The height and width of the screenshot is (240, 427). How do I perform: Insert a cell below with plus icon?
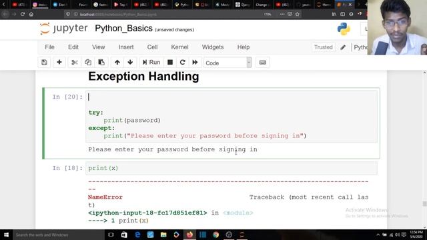click(59, 62)
